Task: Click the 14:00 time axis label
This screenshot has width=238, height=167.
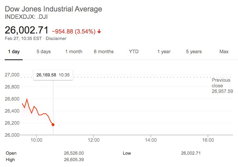Action: tap(151, 140)
